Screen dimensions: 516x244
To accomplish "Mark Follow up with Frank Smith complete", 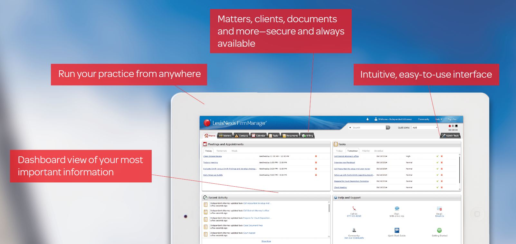I will tap(437, 175).
